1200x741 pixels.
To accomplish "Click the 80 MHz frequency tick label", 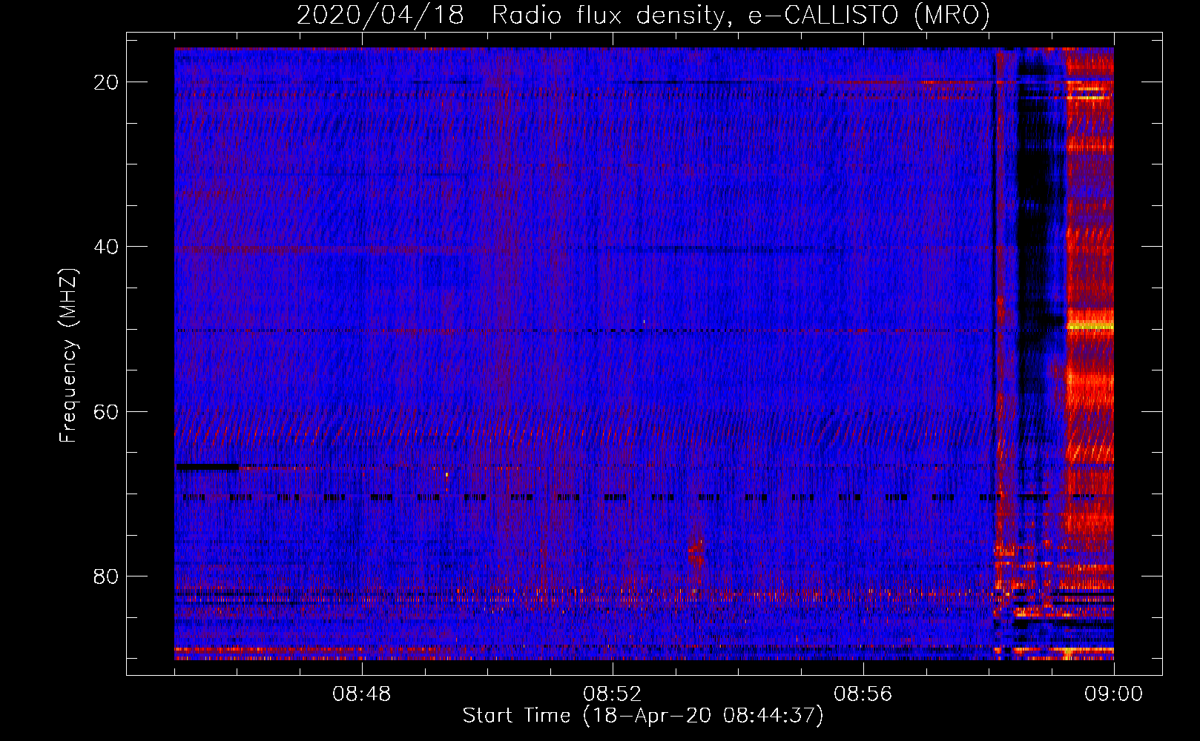I will pyautogui.click(x=107, y=576).
